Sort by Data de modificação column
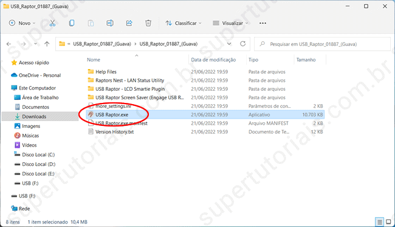The width and height of the screenshot is (395, 227). click(213, 60)
